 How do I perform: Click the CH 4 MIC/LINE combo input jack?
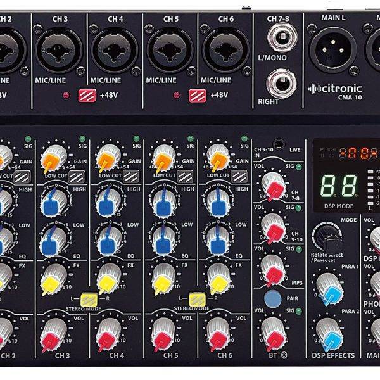point(115,51)
